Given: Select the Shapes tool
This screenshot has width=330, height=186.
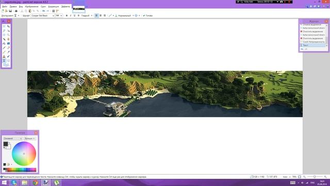Looking at the screenshot, I should point(6,65).
